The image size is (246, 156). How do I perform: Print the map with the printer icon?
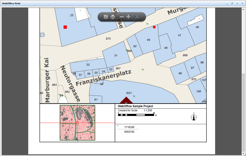click(x=113, y=17)
